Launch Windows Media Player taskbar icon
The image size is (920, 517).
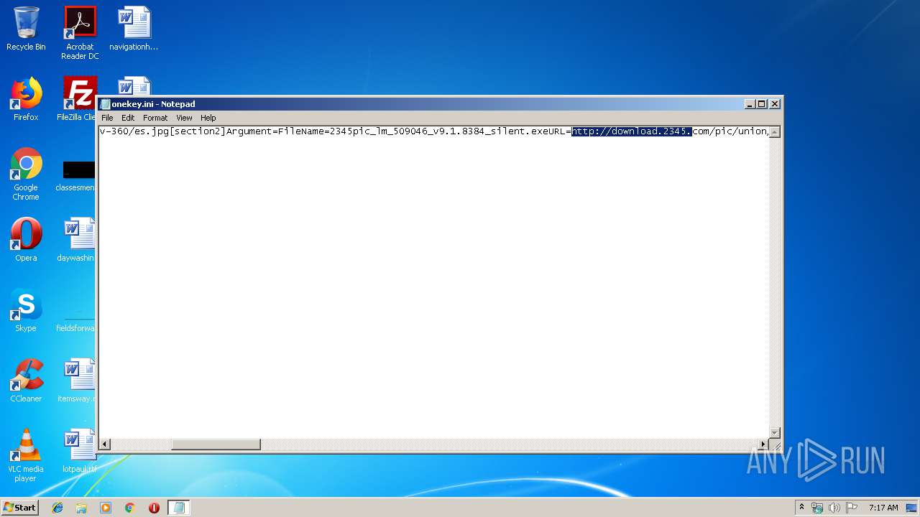coord(106,508)
